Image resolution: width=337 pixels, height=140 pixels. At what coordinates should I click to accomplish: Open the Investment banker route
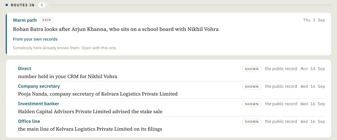[39, 104]
